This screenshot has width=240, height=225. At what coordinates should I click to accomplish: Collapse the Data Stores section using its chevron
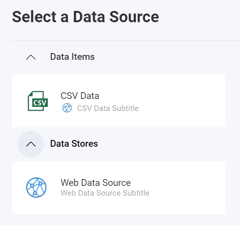click(x=31, y=144)
